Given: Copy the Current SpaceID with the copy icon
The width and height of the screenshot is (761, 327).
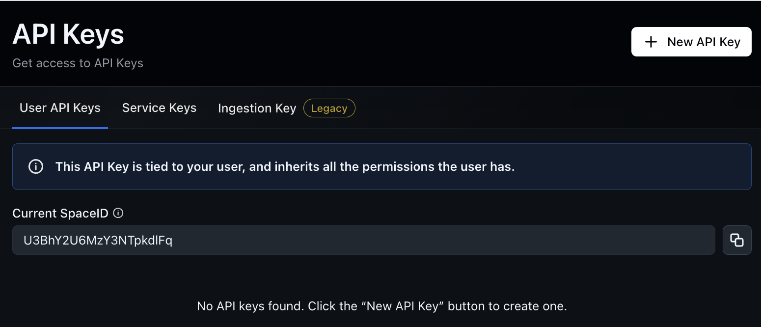Looking at the screenshot, I should coord(736,240).
